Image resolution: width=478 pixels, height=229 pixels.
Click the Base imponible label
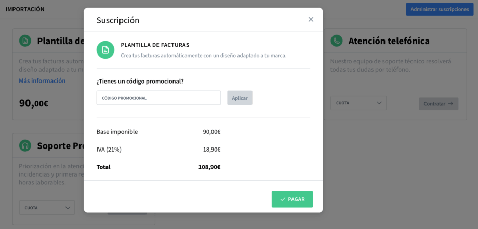[117, 132]
